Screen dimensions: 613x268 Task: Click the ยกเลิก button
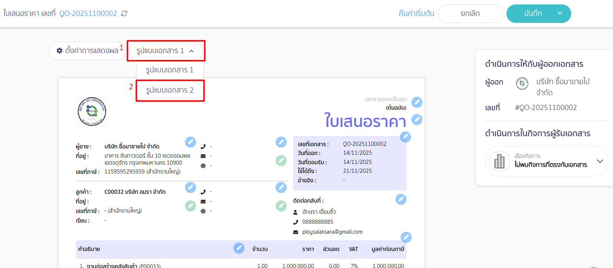[470, 14]
